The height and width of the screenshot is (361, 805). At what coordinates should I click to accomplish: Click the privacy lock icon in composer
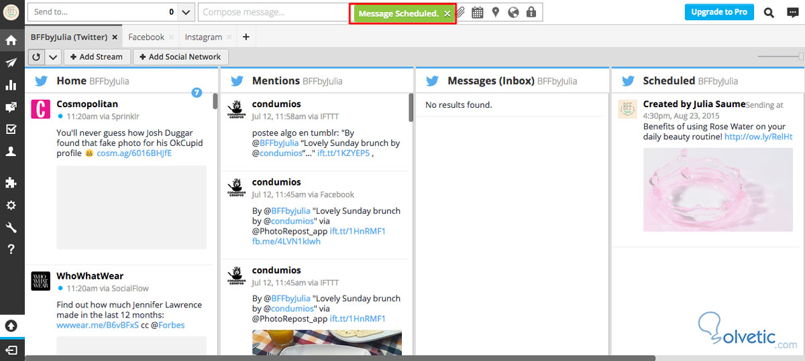coord(531,12)
